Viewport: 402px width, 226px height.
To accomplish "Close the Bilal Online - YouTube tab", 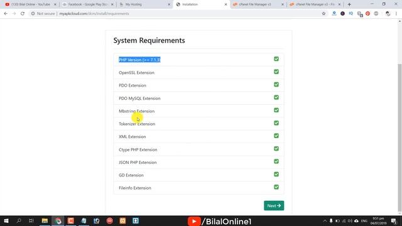I will pos(55,4).
